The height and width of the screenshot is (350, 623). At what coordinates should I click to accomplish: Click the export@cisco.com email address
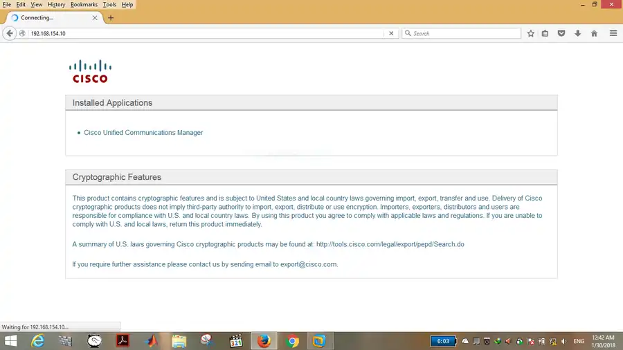click(x=308, y=264)
